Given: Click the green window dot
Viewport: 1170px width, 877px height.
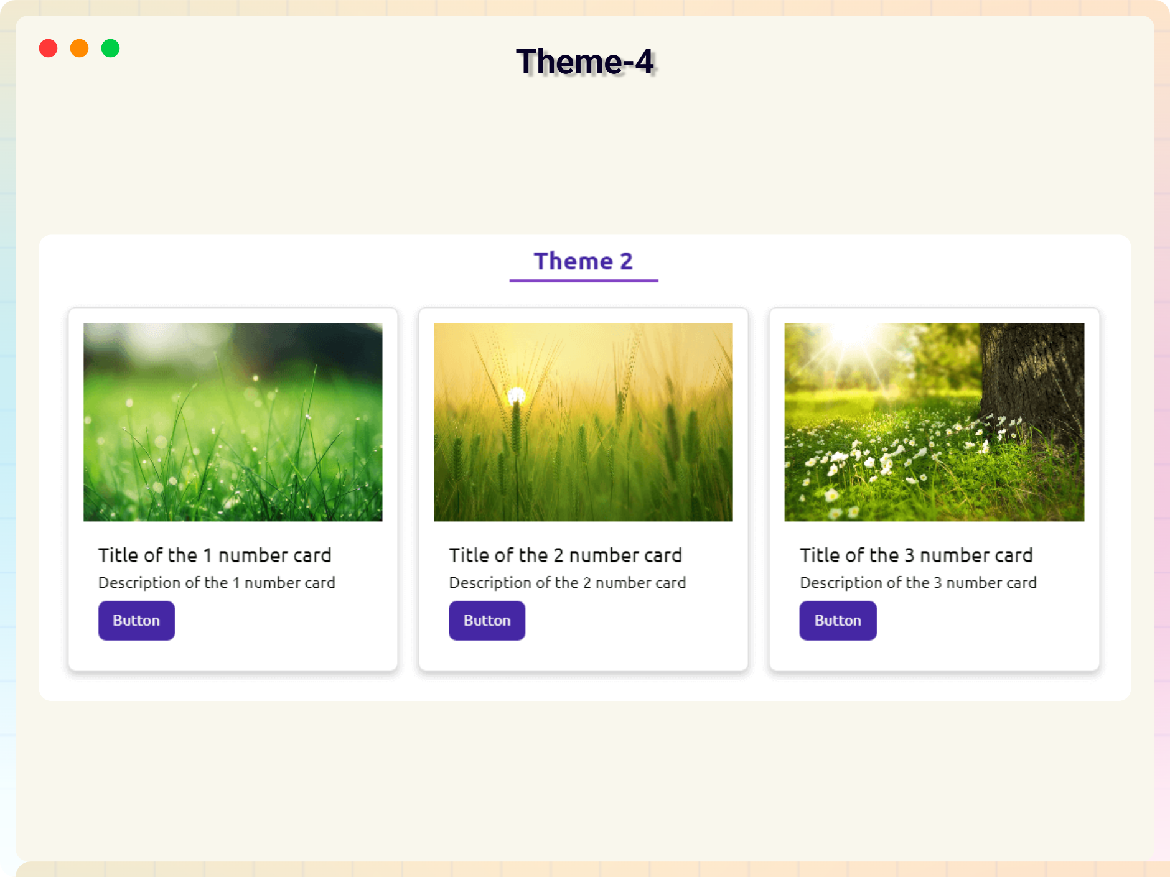Looking at the screenshot, I should [111, 49].
